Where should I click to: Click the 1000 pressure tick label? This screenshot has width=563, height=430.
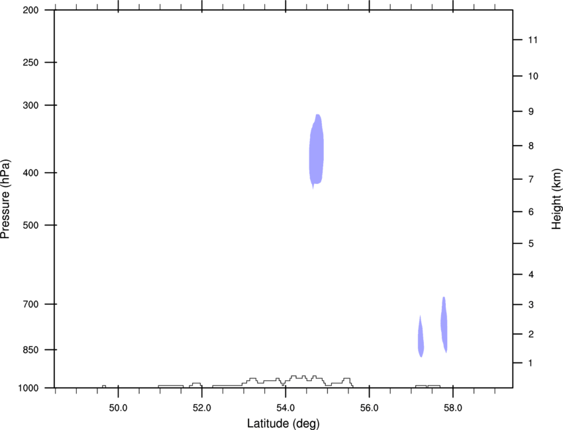click(x=28, y=388)
